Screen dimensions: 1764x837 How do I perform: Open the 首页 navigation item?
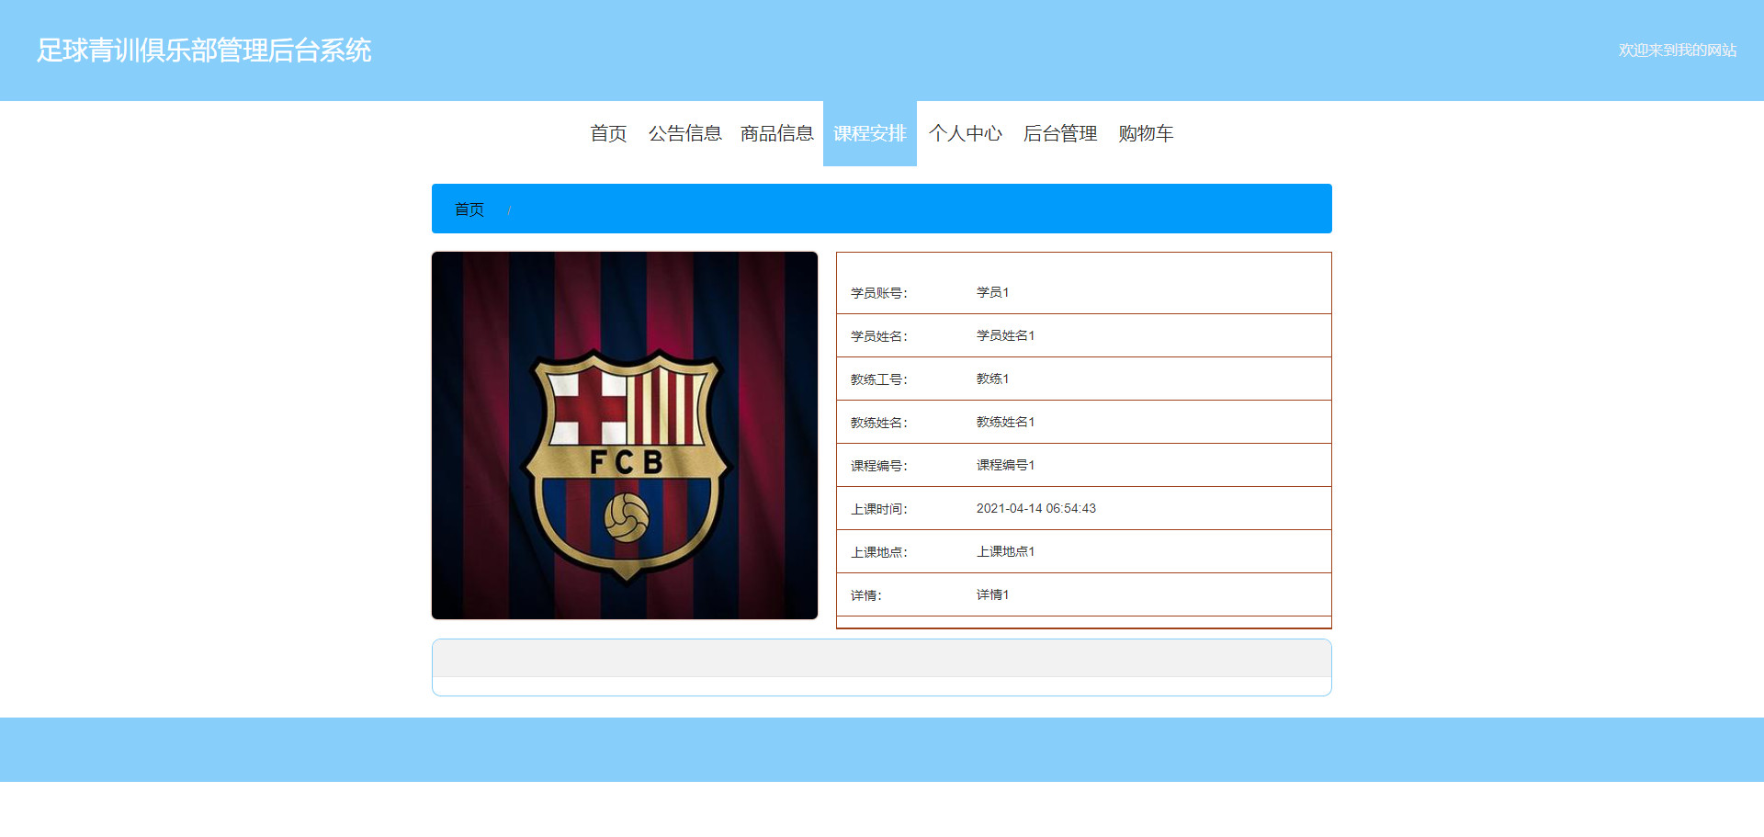point(608,133)
